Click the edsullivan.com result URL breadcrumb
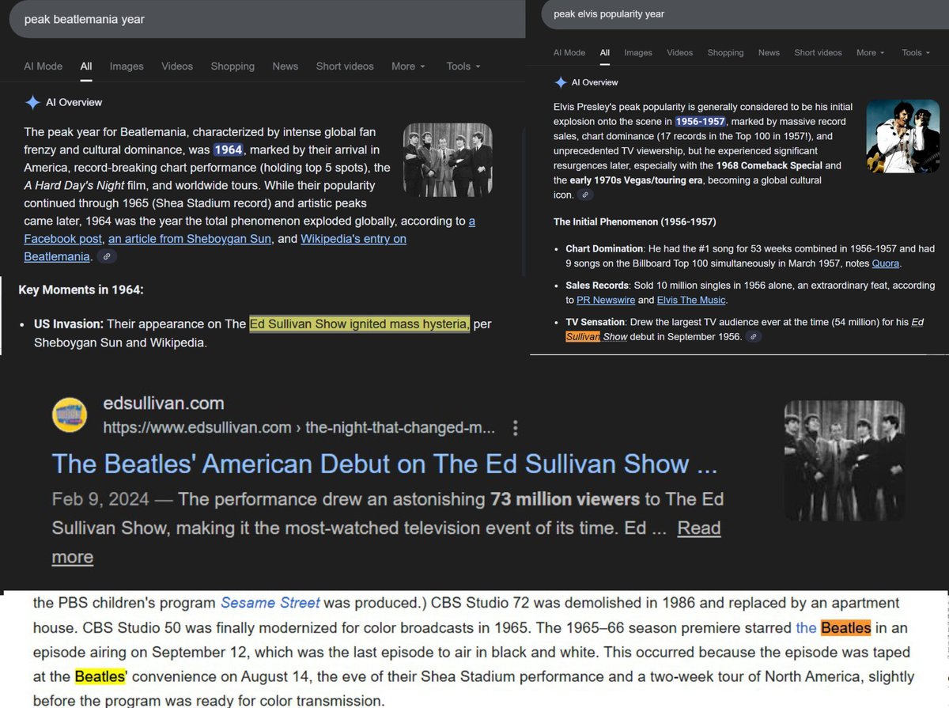 (x=300, y=428)
